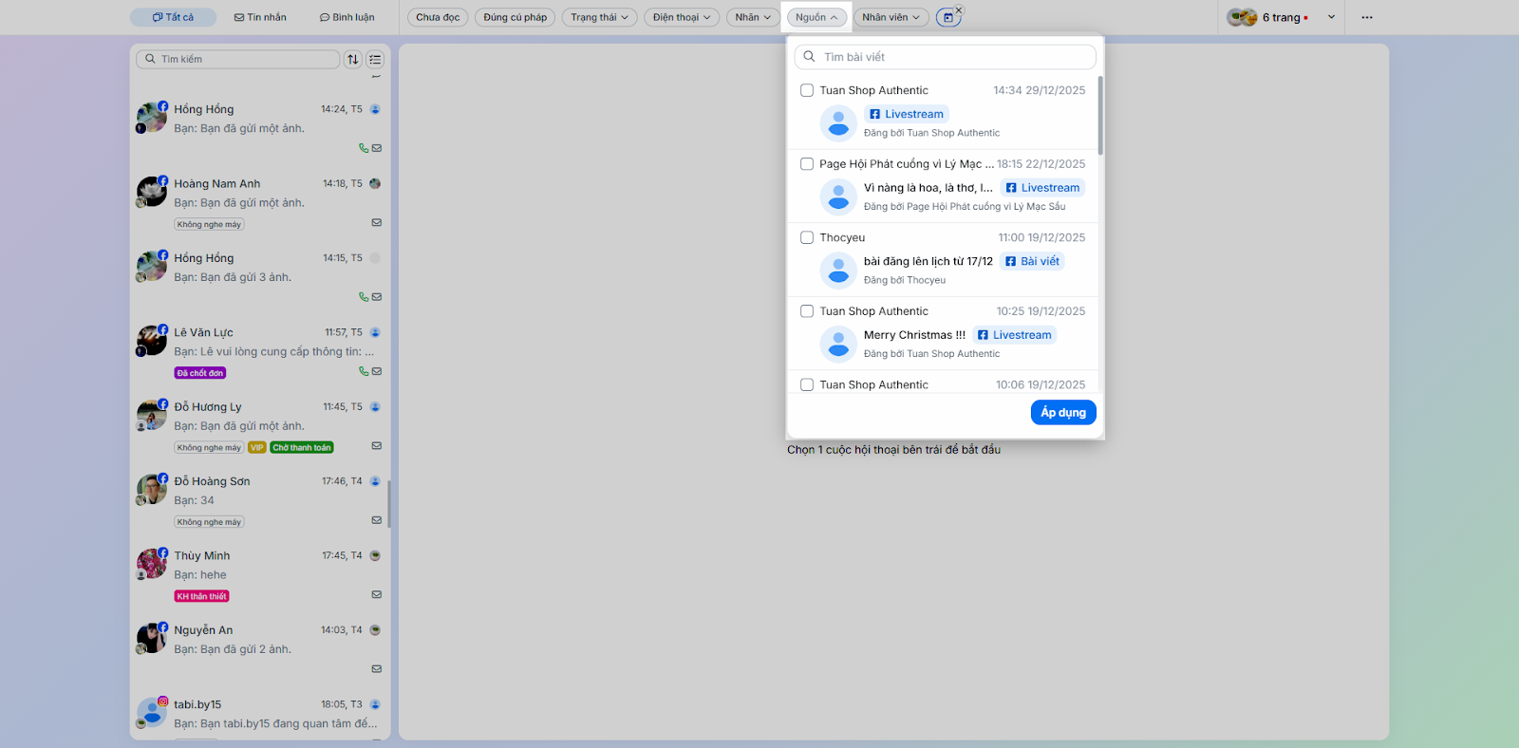Click the mail icon on the Nguyễn An conversation

377,669
